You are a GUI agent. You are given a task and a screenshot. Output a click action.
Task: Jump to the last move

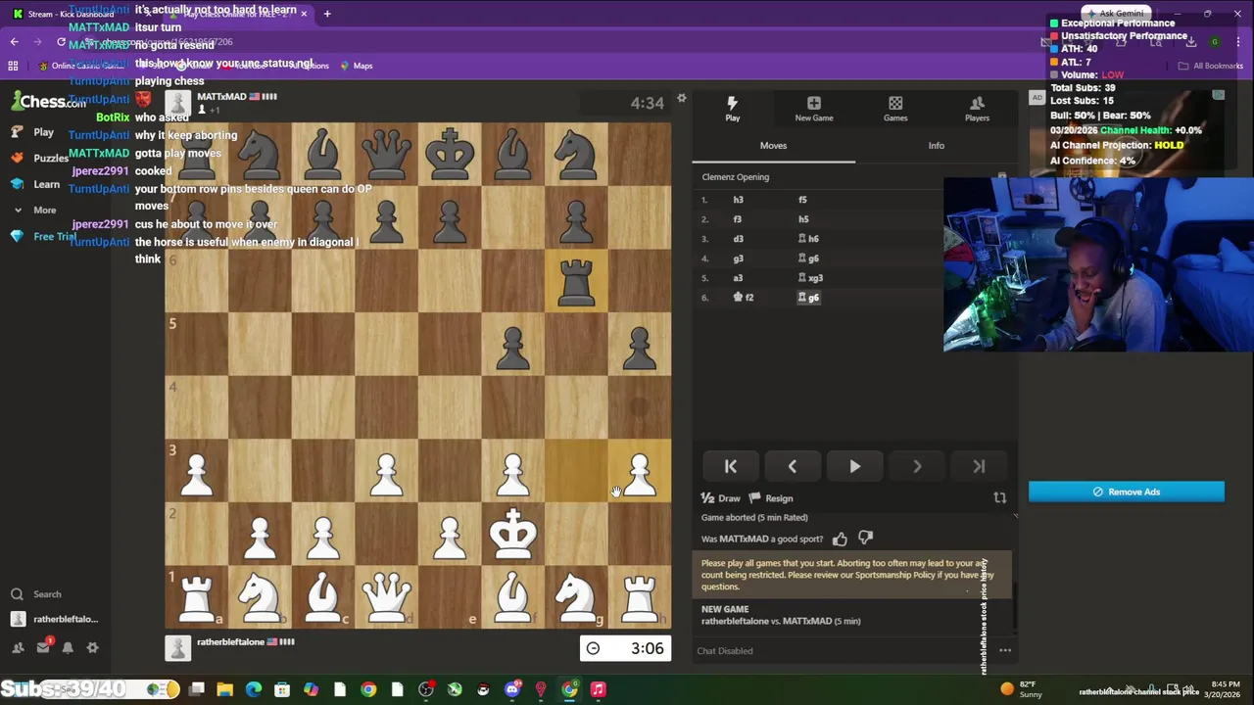pyautogui.click(x=979, y=467)
